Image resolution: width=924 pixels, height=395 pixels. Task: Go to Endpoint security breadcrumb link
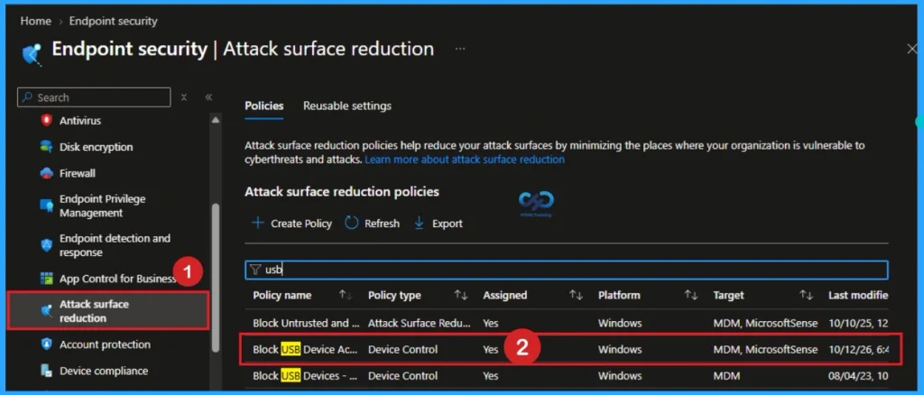tap(113, 21)
